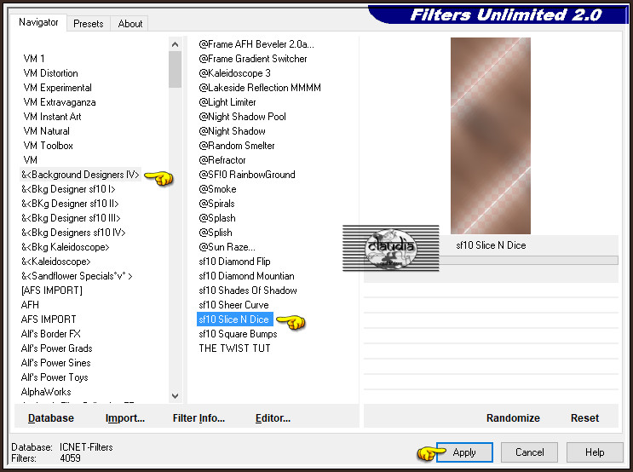The height and width of the screenshot is (472, 633).
Task: Click the category list scrollbar thumb
Action: click(175, 70)
